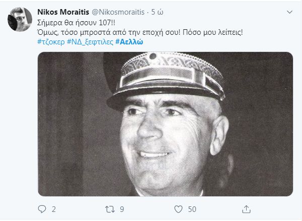The width and height of the screenshot is (302, 221).
Task: Click the reply speech bubble icon
Action: [42, 209]
